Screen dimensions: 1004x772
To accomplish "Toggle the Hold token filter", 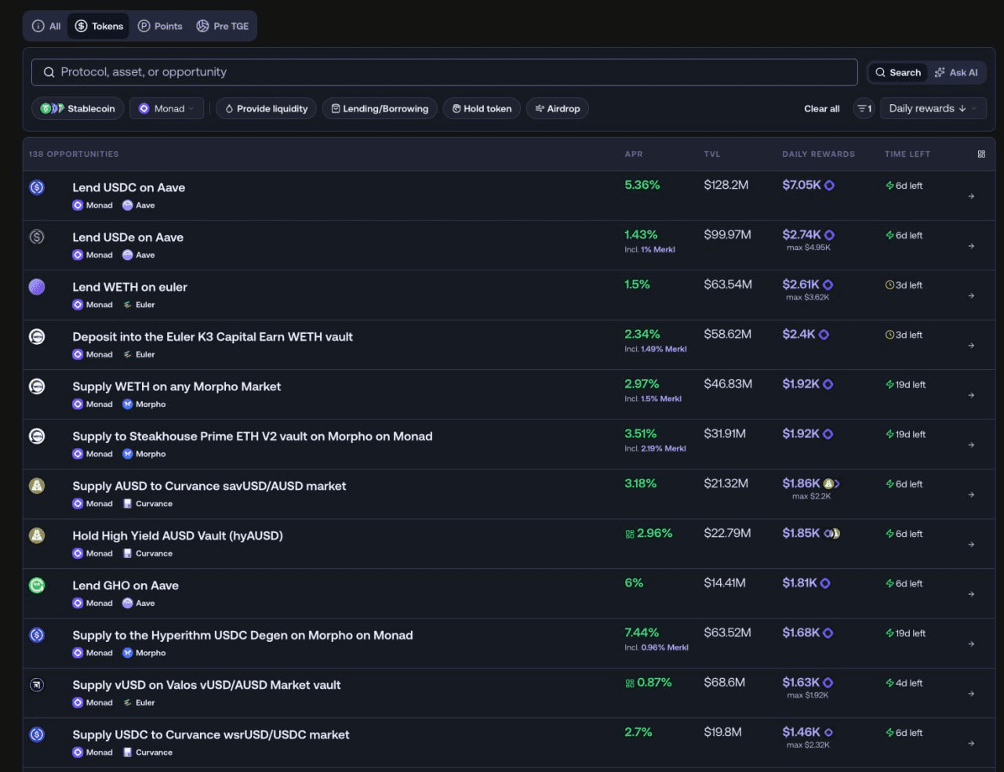I will tap(482, 109).
